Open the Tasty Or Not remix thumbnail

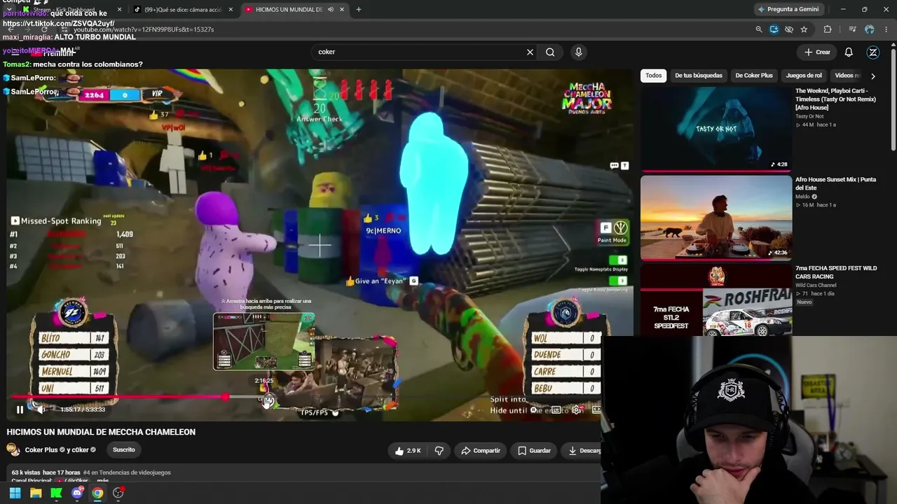[x=715, y=128]
